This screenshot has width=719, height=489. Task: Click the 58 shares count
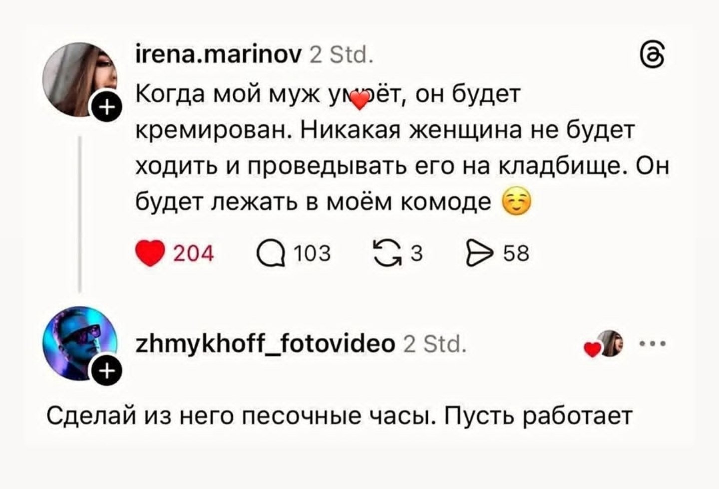tap(516, 254)
